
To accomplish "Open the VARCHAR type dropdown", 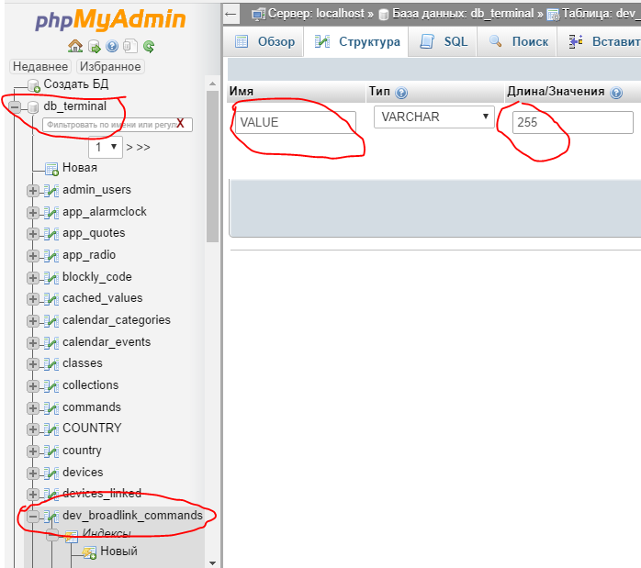I will (434, 117).
